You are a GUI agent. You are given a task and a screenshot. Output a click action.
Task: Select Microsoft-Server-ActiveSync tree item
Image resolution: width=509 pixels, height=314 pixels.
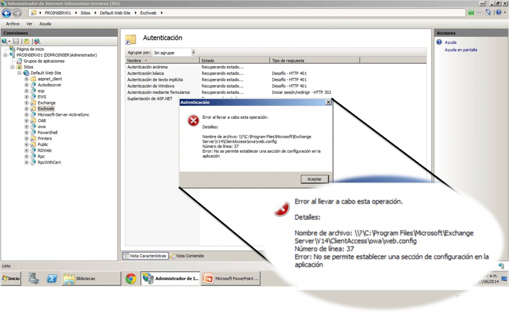63,115
